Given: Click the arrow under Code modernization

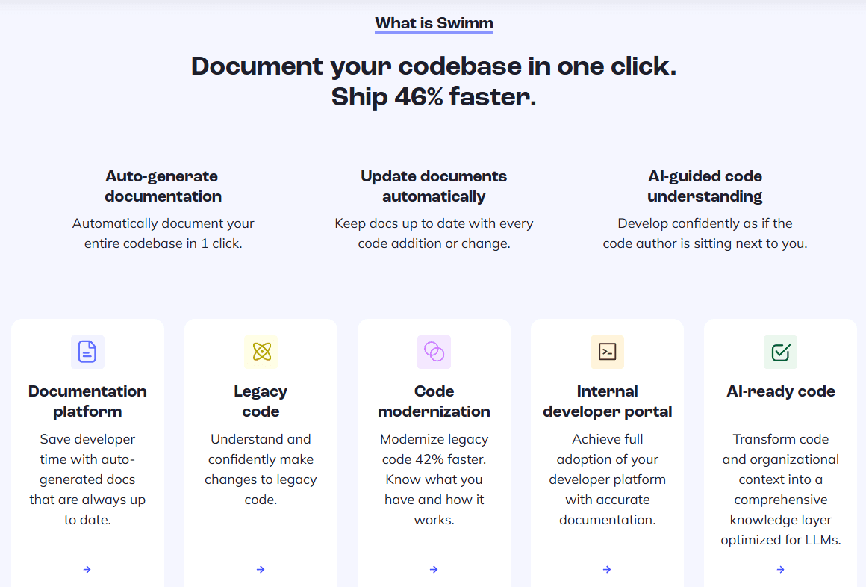Looking at the screenshot, I should [x=434, y=569].
